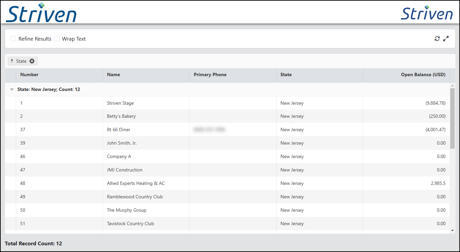Viewport: 460px width, 252px height.
Task: Select The Murphy Group name
Action: [127, 210]
